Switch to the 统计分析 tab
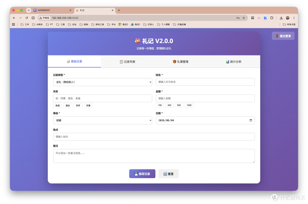 click(234, 62)
